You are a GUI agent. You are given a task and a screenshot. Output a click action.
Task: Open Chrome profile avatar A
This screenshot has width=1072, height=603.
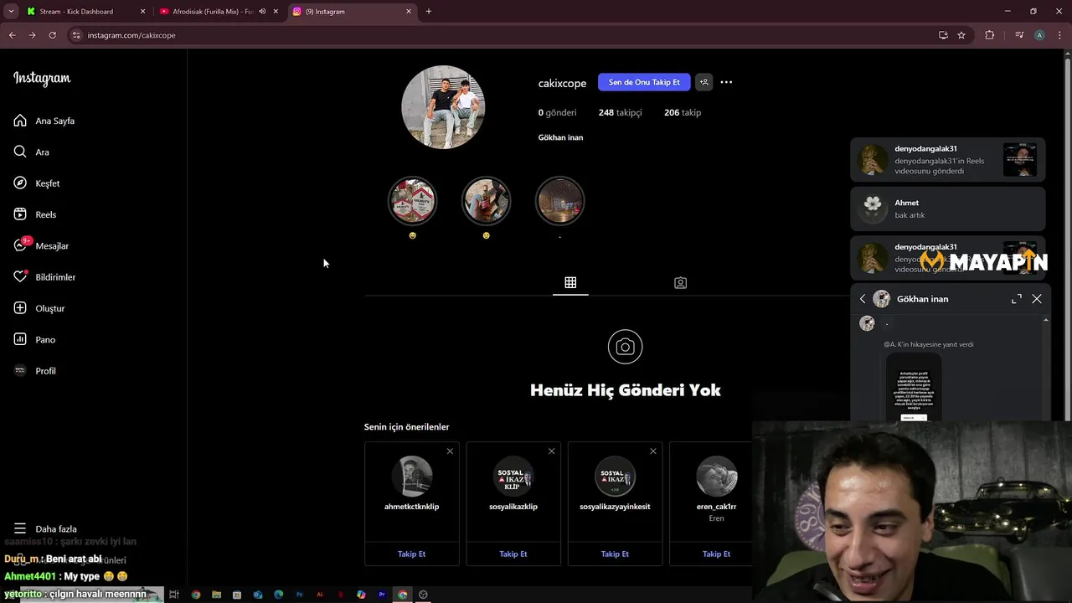(1039, 35)
